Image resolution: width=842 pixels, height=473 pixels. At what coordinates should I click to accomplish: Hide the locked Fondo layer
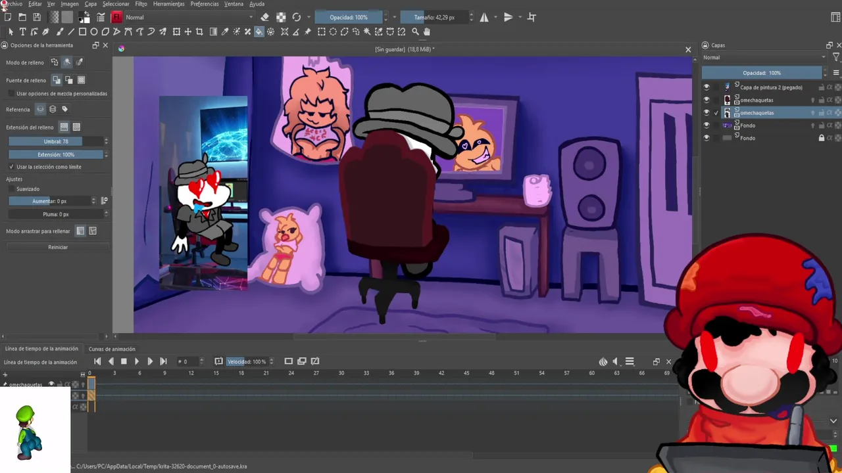coord(706,138)
